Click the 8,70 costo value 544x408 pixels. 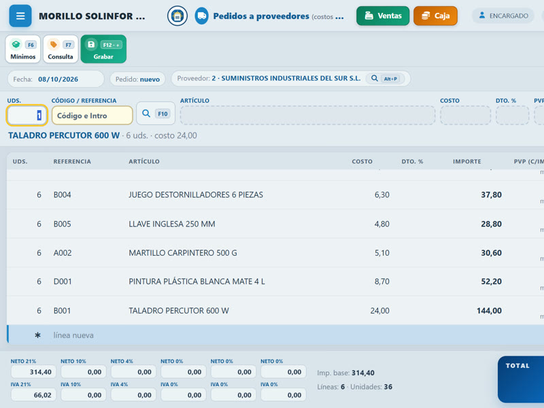pos(382,282)
